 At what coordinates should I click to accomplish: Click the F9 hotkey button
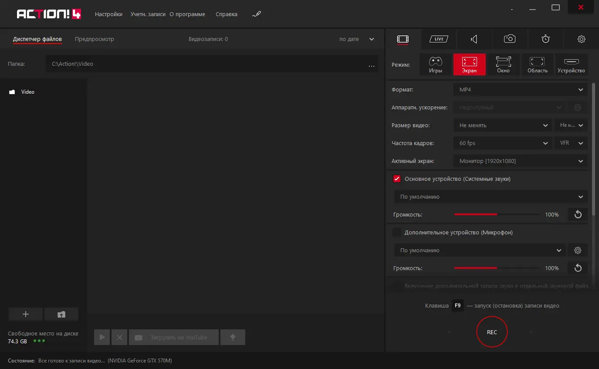[x=457, y=306]
